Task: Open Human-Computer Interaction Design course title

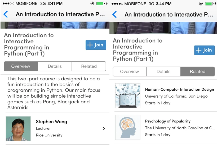Action: pyautogui.click(x=179, y=89)
